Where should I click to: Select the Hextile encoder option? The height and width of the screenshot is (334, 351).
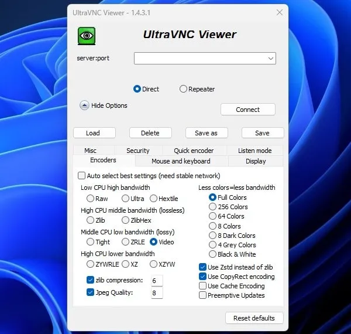[153, 199]
